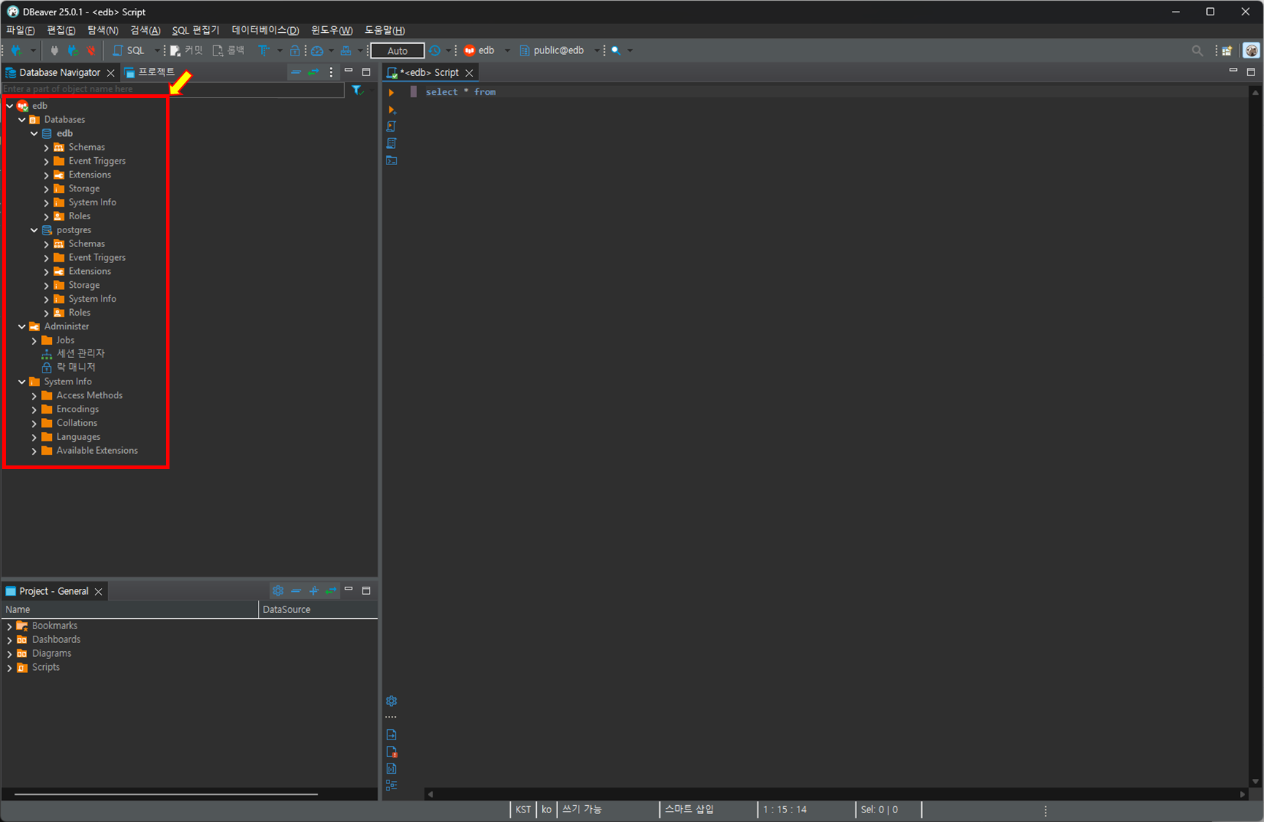This screenshot has height=822, width=1264.
Task: Click the Show execution log icon
Action: tap(392, 752)
